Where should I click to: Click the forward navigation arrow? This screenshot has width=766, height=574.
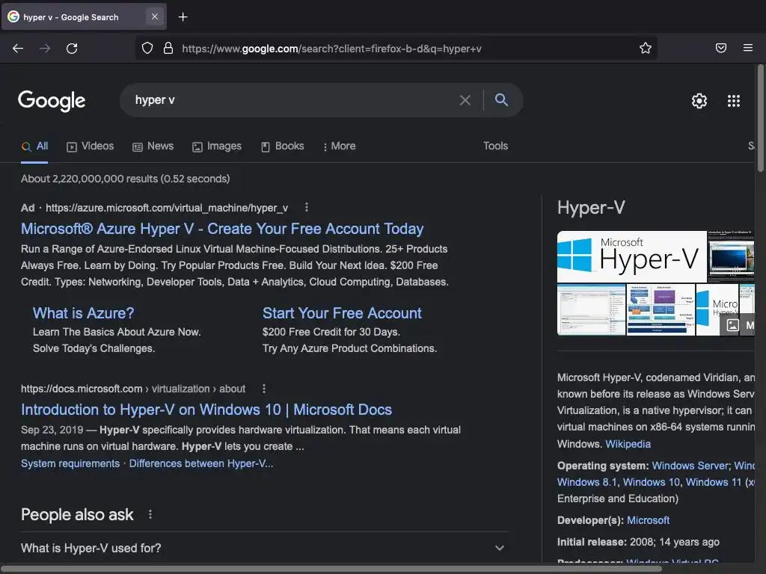coord(45,49)
